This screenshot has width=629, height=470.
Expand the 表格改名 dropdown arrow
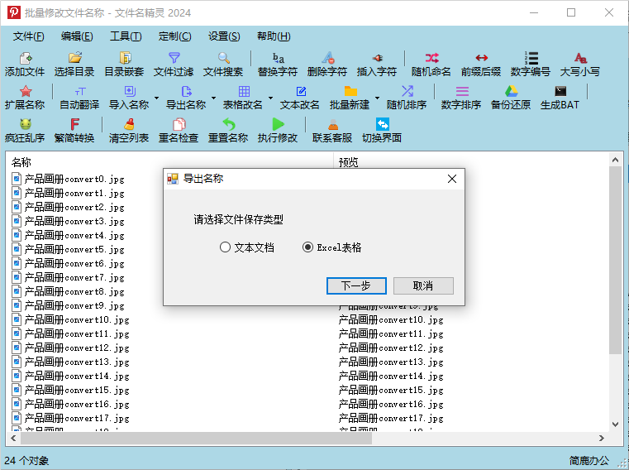(270, 98)
